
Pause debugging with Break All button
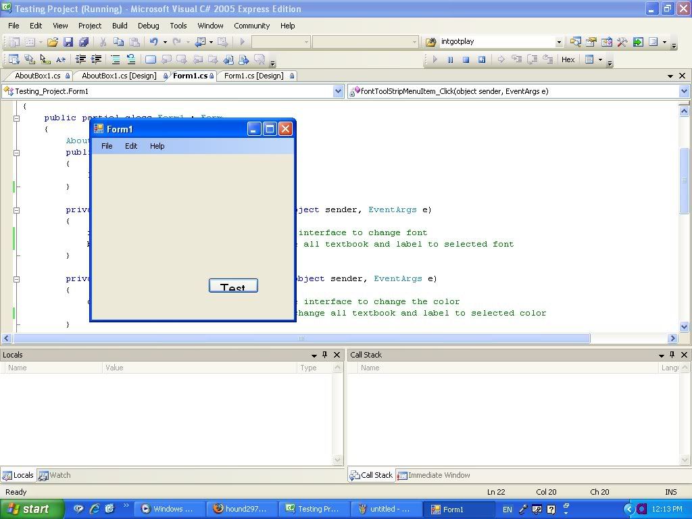pyautogui.click(x=450, y=59)
